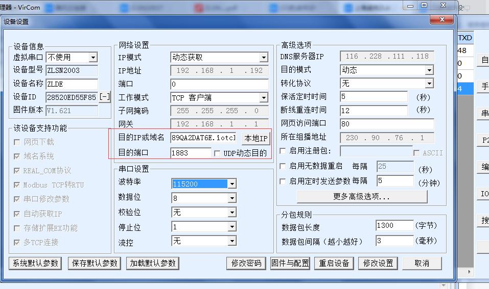Open 固件与配置 dialog
The width and height of the screenshot is (489, 289).
click(x=290, y=263)
